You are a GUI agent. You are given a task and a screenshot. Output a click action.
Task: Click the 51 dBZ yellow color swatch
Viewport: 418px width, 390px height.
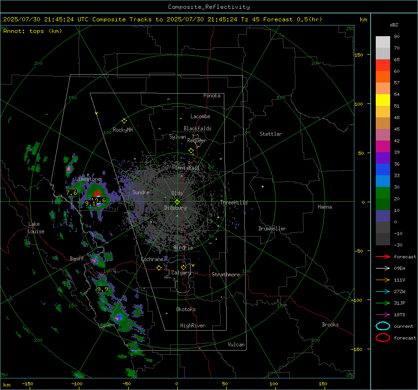pyautogui.click(x=383, y=100)
